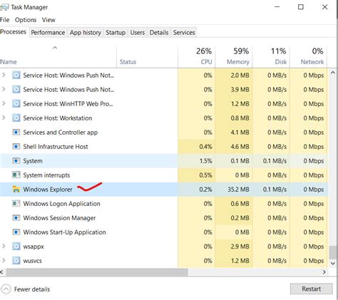The width and height of the screenshot is (338, 300).
Task: Click the Fewer details circle arrow icon
Action: (x=6, y=289)
